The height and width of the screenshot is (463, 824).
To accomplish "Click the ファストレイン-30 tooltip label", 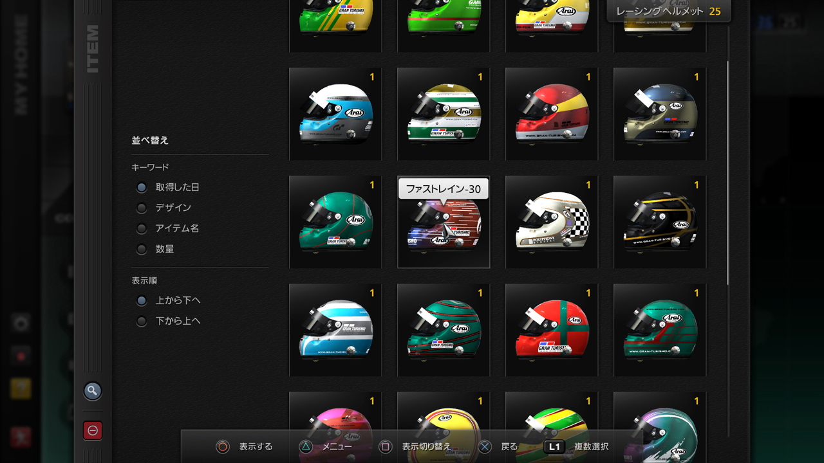I will 444,189.
